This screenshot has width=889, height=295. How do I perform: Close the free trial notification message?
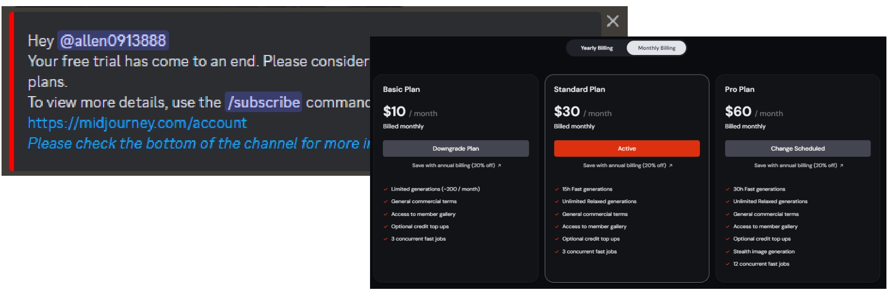coord(613,21)
